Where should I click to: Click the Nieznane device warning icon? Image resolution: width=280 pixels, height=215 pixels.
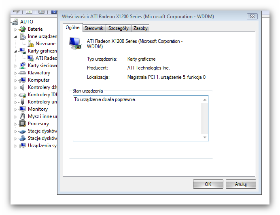tap(30, 44)
